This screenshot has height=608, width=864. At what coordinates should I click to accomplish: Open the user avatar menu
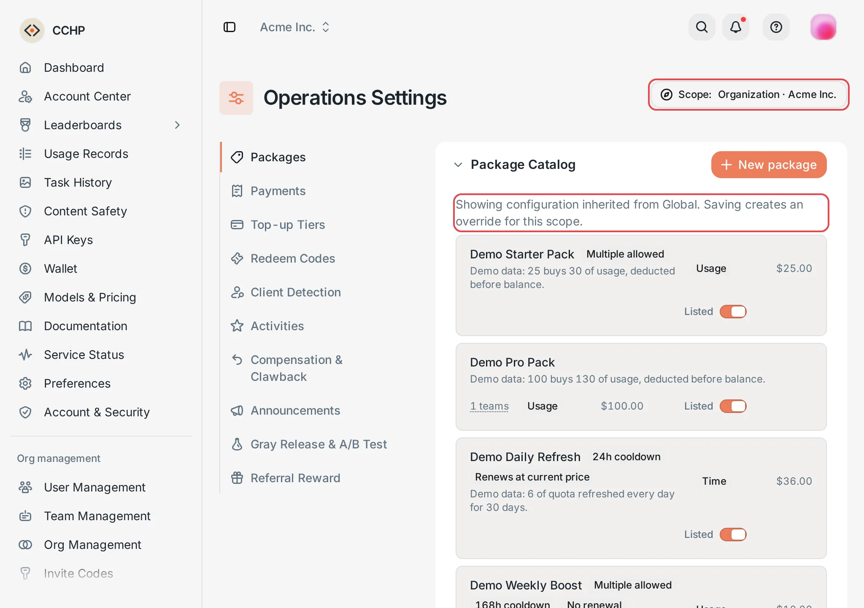pos(823,27)
